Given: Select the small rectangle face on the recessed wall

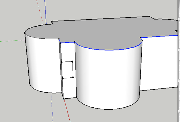Looking at the screenshot, I should click(67, 70).
